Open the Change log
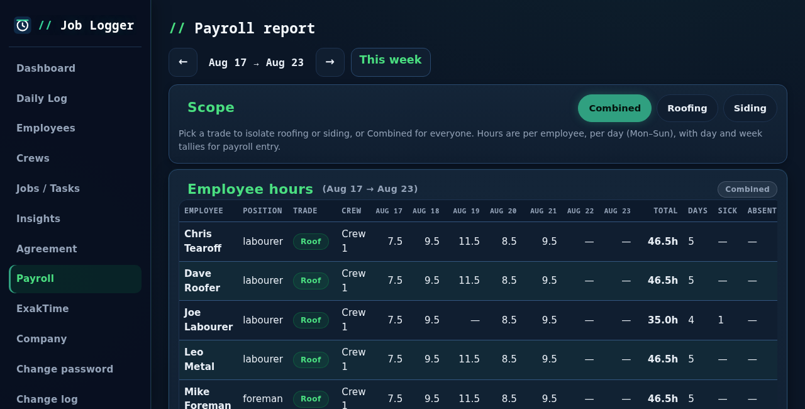The width and height of the screenshot is (805, 409). 75,400
